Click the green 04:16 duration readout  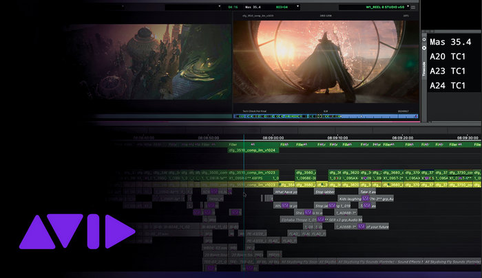click(233, 7)
